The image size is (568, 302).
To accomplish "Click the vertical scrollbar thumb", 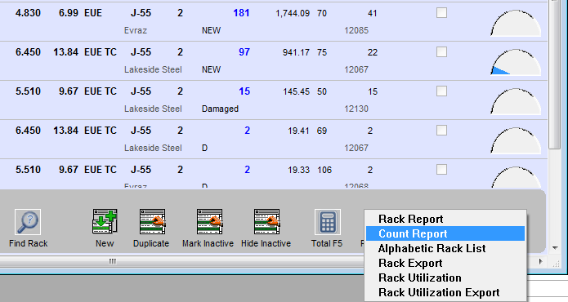I will (555, 74).
